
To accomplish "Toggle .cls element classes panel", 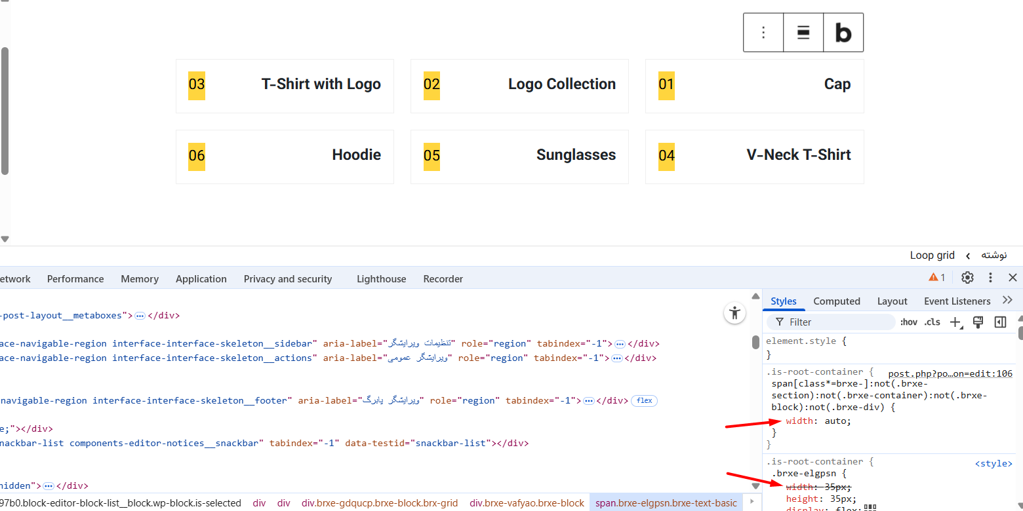I will point(932,322).
